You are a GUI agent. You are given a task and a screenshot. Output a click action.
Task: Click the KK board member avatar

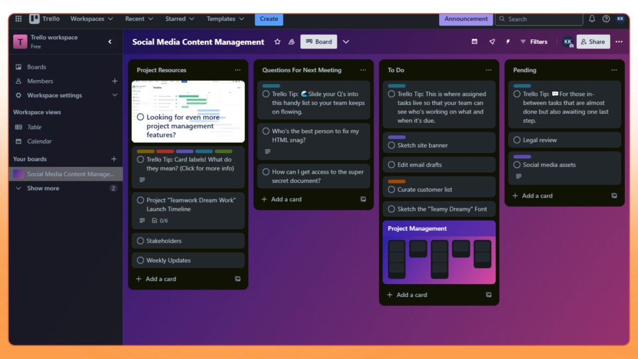click(x=568, y=42)
